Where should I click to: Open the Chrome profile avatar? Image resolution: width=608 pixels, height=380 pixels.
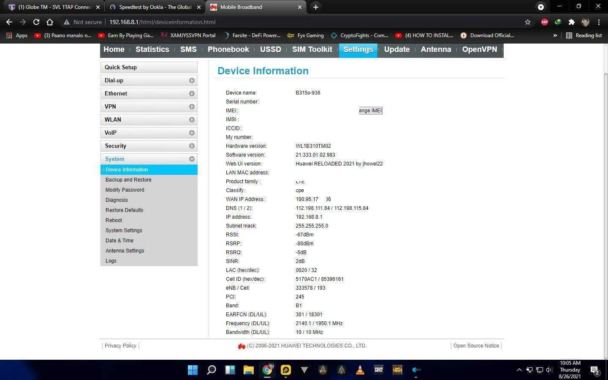coord(585,22)
